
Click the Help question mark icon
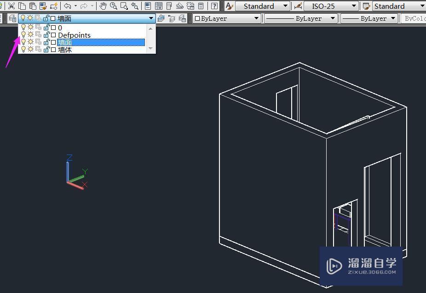tap(214, 6)
